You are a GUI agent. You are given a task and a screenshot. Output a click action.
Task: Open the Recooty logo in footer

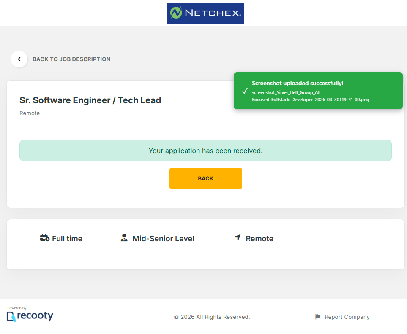[x=30, y=316]
